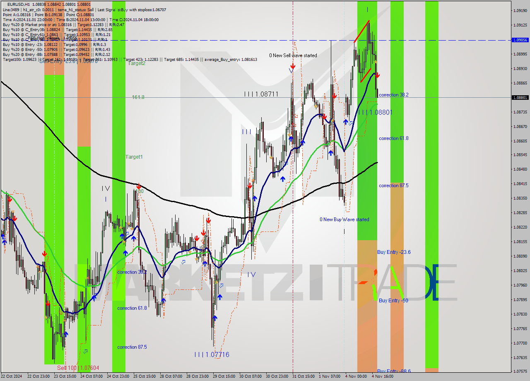Click the 1.07700 price axis label

click(x=520, y=343)
